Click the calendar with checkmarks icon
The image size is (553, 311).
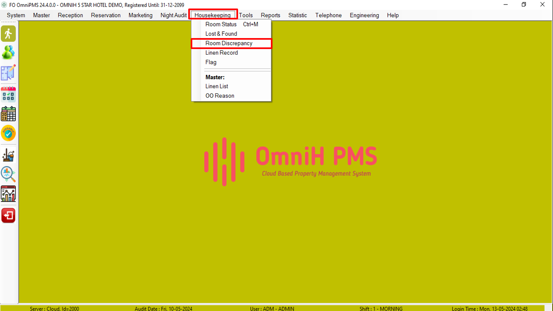pos(8,94)
